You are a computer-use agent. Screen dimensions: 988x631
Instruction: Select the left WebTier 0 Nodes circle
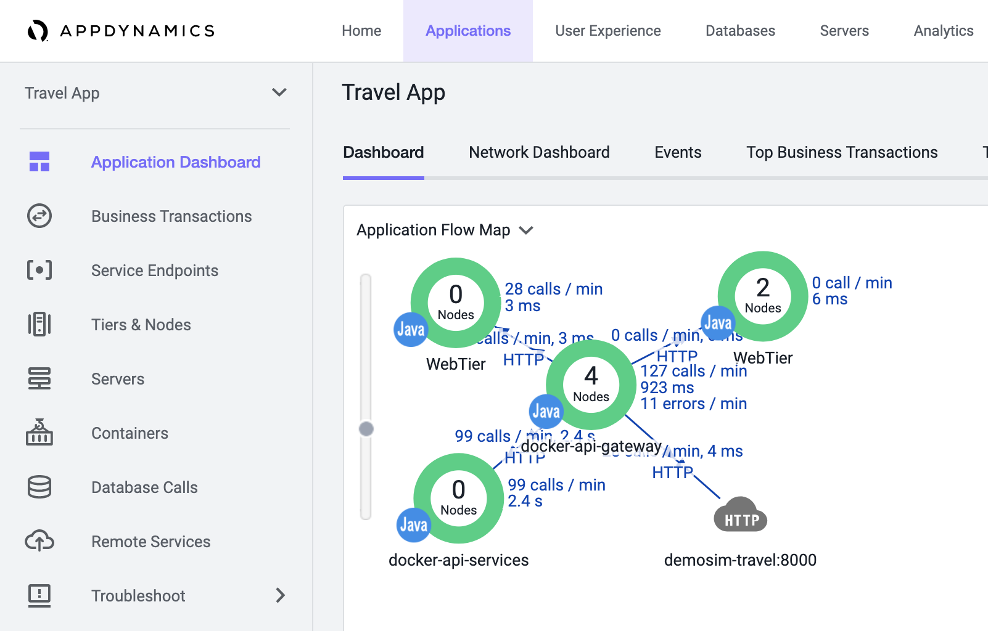[456, 303]
